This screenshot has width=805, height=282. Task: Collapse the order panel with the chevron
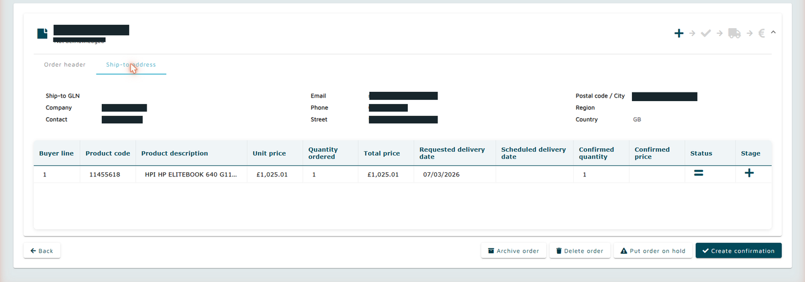[773, 32]
